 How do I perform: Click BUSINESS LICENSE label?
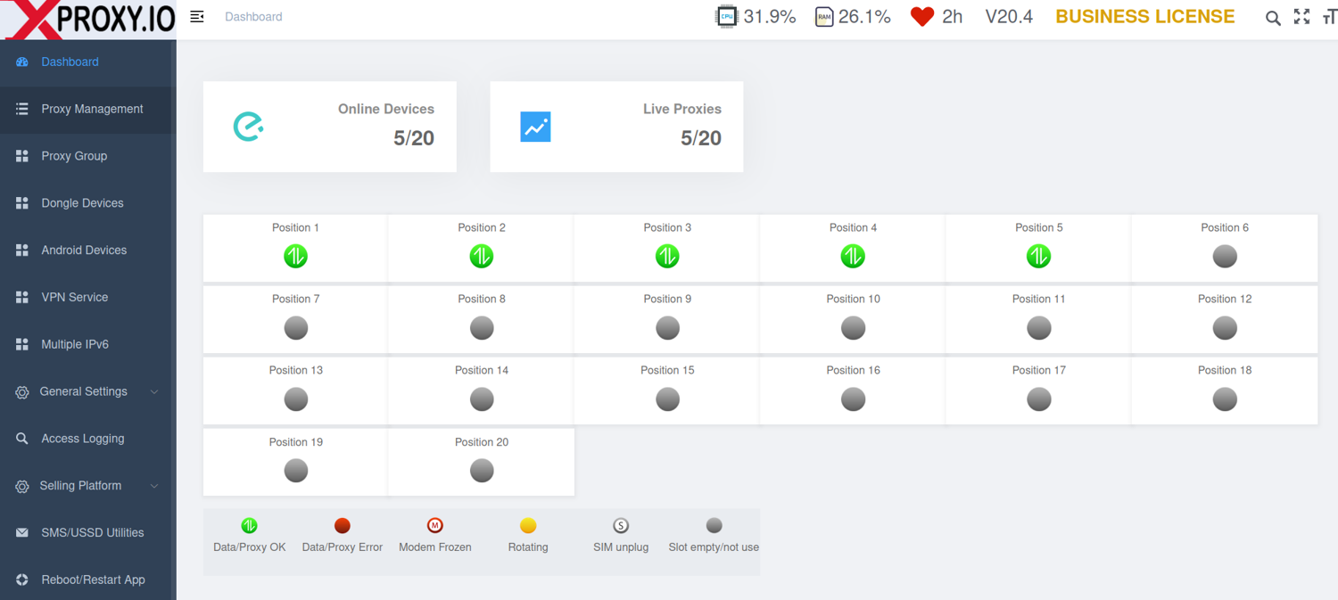click(x=1145, y=16)
